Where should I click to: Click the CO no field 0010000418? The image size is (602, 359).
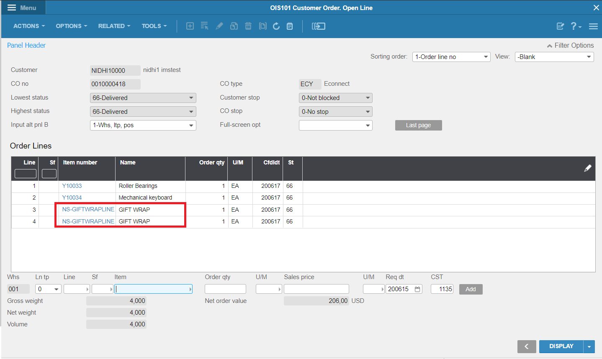(115, 84)
